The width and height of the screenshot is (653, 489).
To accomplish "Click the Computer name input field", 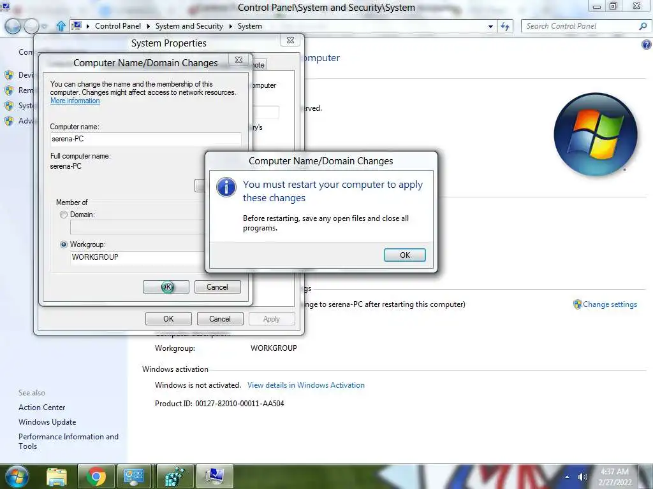I will (145, 139).
